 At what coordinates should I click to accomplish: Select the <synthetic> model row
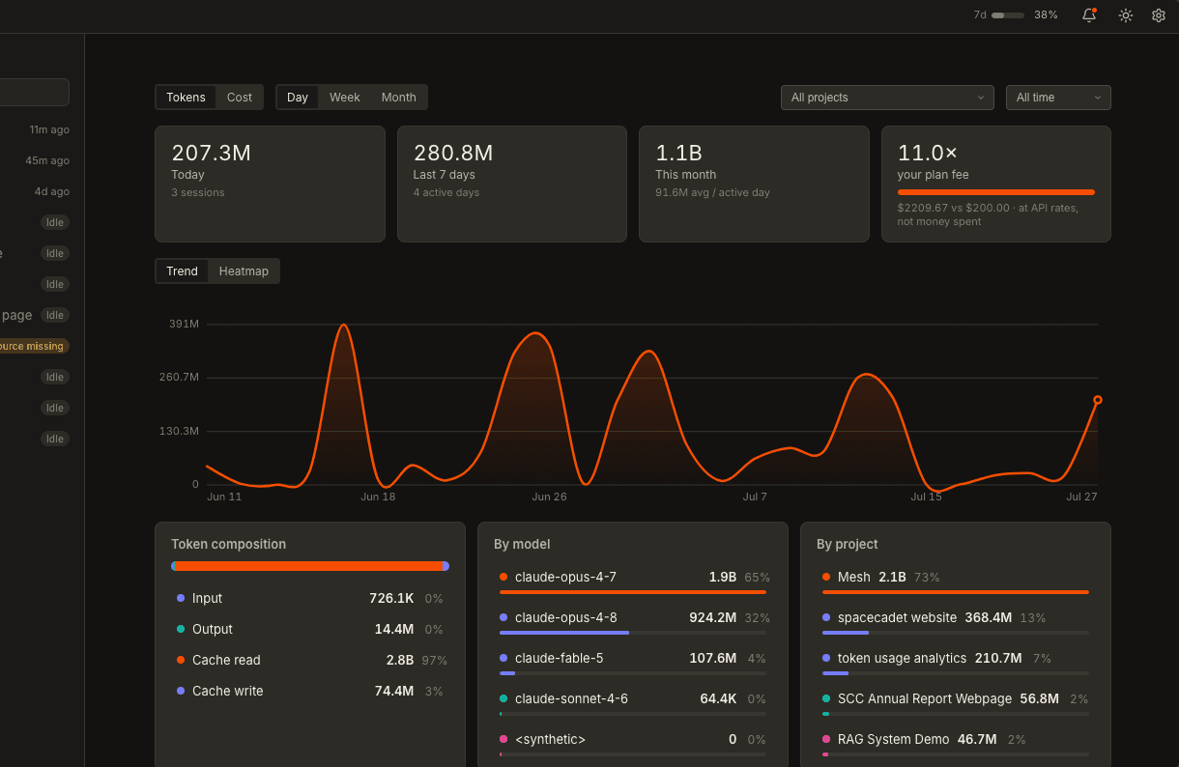tap(633, 745)
